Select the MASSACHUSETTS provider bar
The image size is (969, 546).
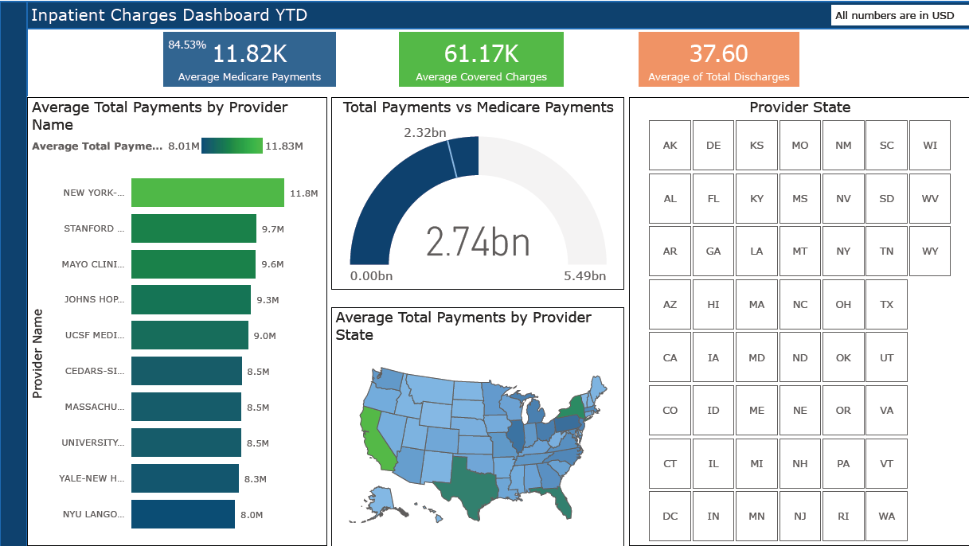click(186, 407)
